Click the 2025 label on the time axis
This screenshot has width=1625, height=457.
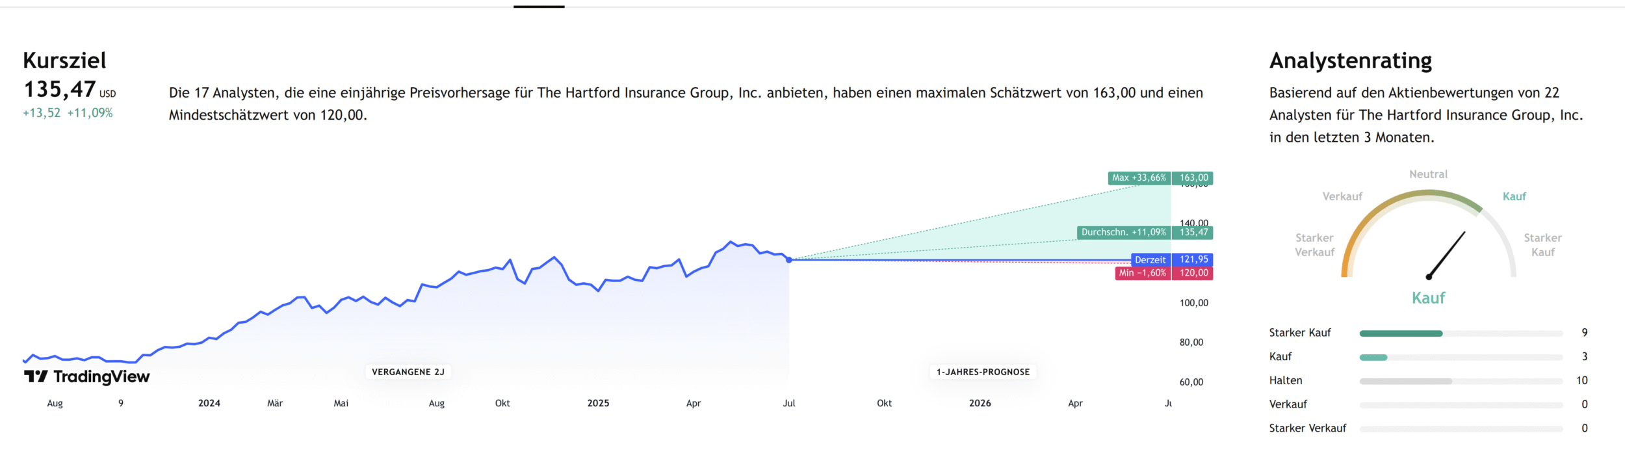[x=598, y=403]
